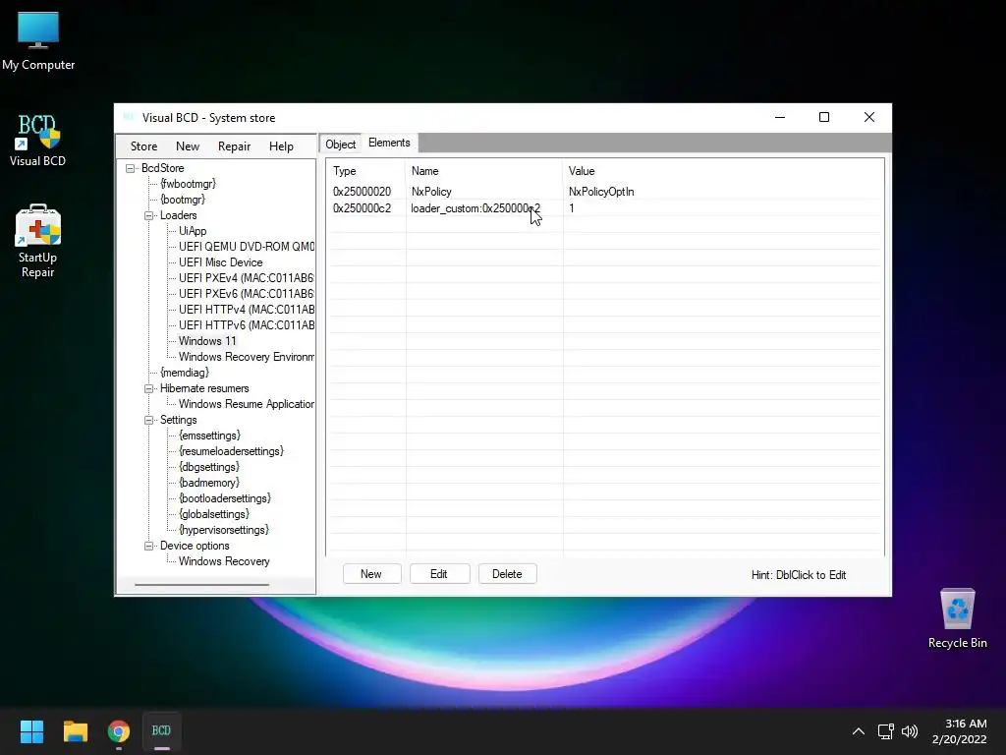Select UEFI HTTPv6 loader entry
Viewport: 1006px width, 755px height.
pyautogui.click(x=247, y=325)
